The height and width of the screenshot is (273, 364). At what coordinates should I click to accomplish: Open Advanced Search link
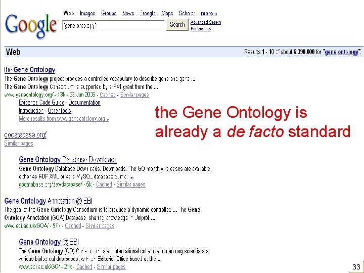[206, 22]
